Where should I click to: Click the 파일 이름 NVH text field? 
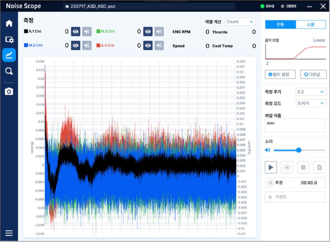click(295, 125)
